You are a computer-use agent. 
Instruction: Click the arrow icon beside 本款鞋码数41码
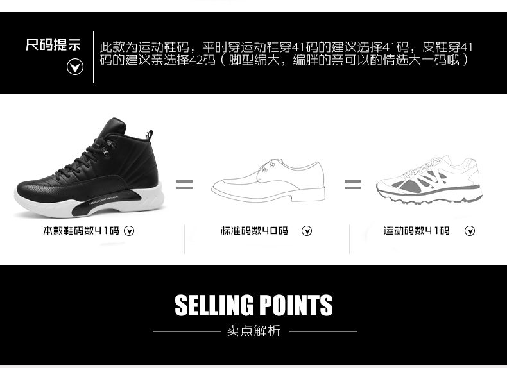coord(129,231)
